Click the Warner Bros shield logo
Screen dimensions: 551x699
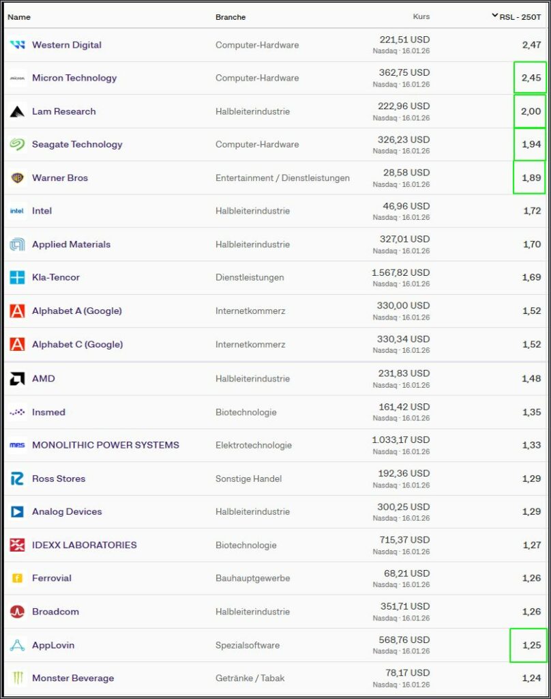[x=17, y=178]
